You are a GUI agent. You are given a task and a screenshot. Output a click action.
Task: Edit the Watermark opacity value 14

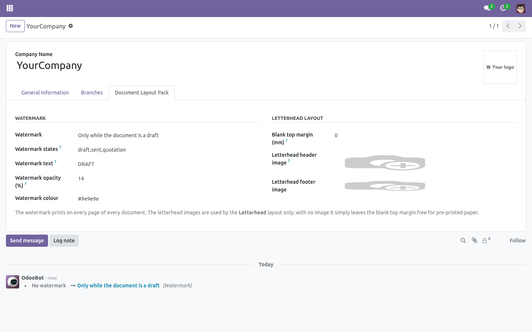click(169, 179)
